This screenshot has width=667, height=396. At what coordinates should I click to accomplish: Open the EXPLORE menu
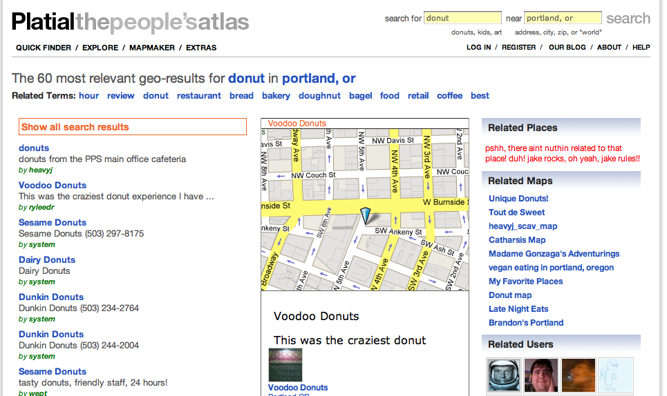coord(100,48)
